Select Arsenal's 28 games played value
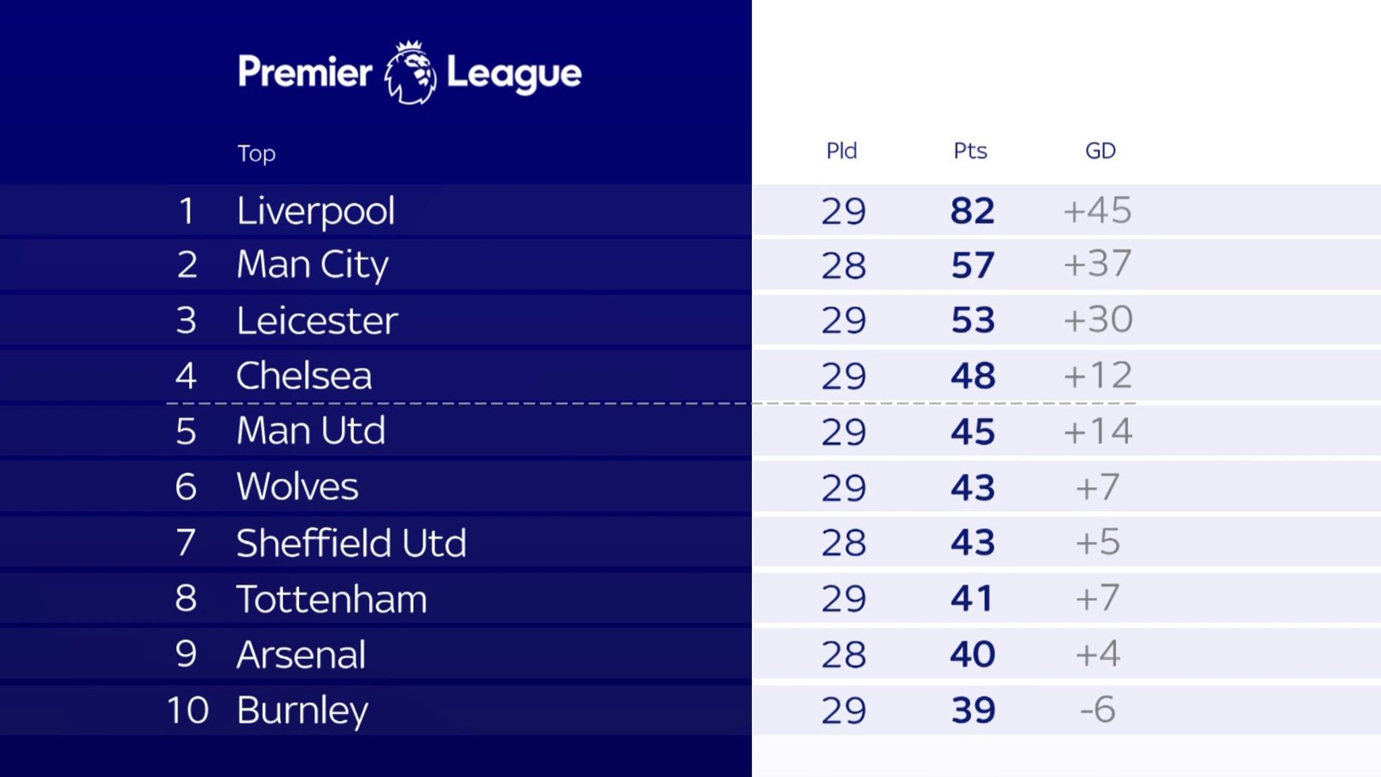 tap(844, 655)
